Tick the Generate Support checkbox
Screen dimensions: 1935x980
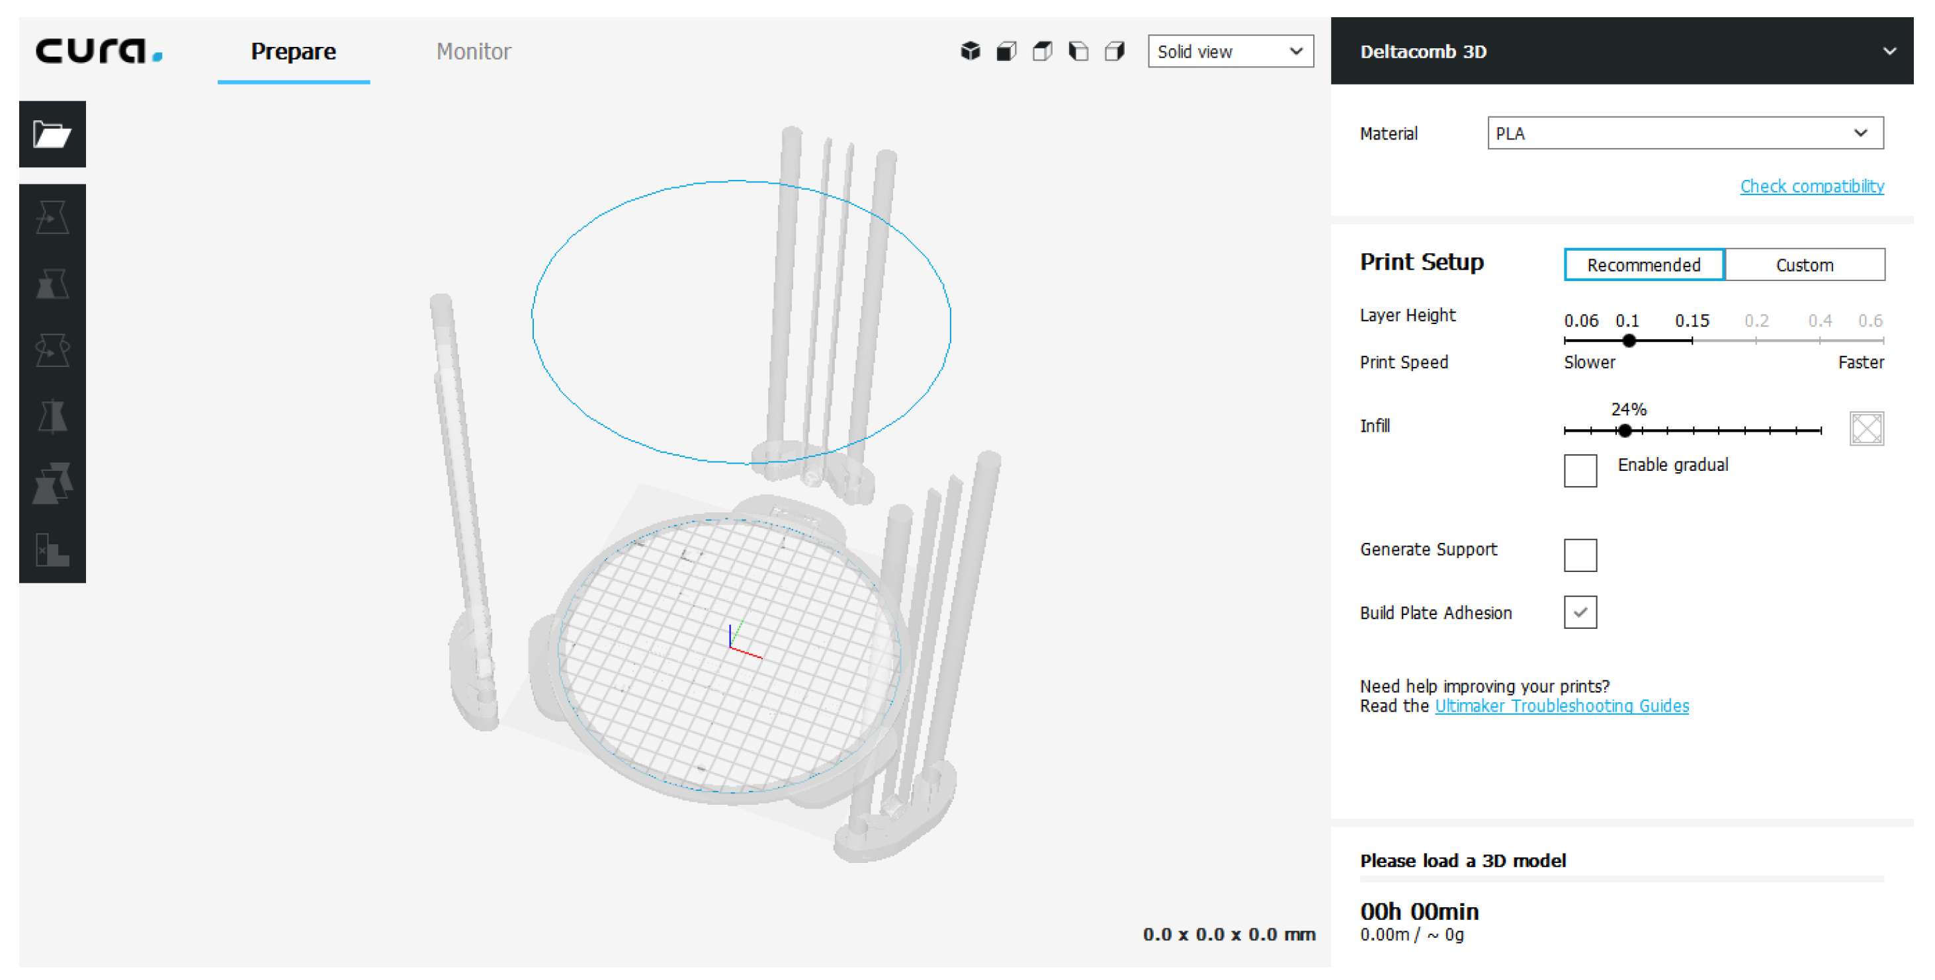click(x=1580, y=555)
